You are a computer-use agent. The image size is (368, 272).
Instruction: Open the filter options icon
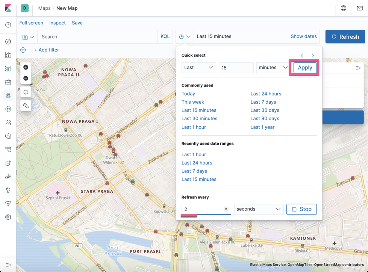click(x=23, y=50)
